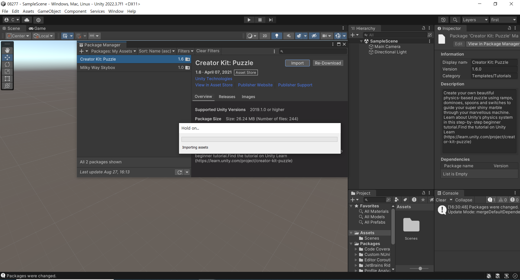This screenshot has height=280, width=520.
Task: Select All Materials in Favorites
Action: tap(376, 211)
